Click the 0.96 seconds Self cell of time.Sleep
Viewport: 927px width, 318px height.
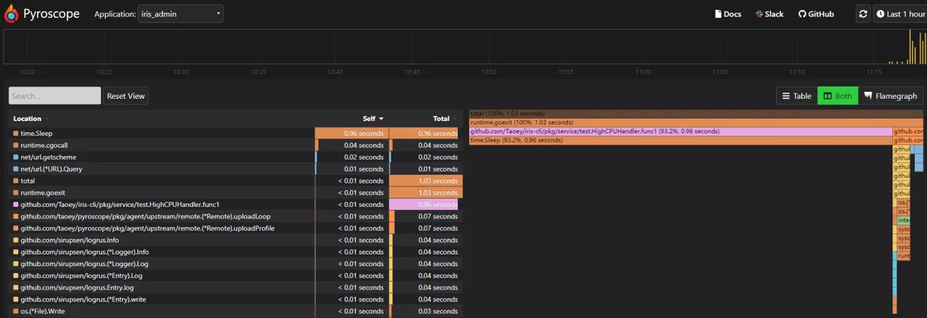click(351, 134)
